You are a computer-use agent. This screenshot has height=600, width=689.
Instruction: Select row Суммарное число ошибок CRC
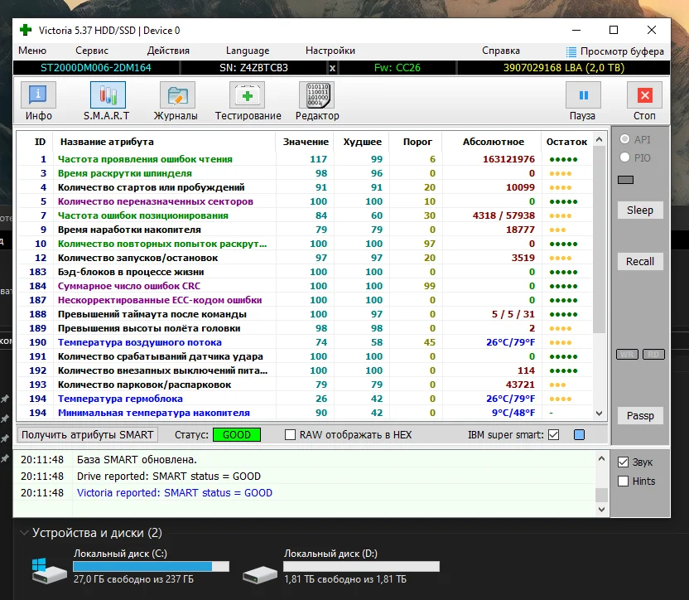pyautogui.click(x=306, y=286)
